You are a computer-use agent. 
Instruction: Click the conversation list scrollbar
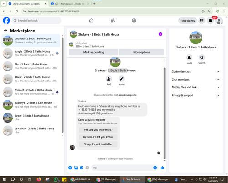point(62,86)
